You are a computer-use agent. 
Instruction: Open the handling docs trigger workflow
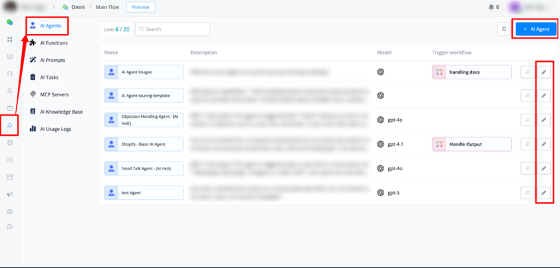(471, 72)
